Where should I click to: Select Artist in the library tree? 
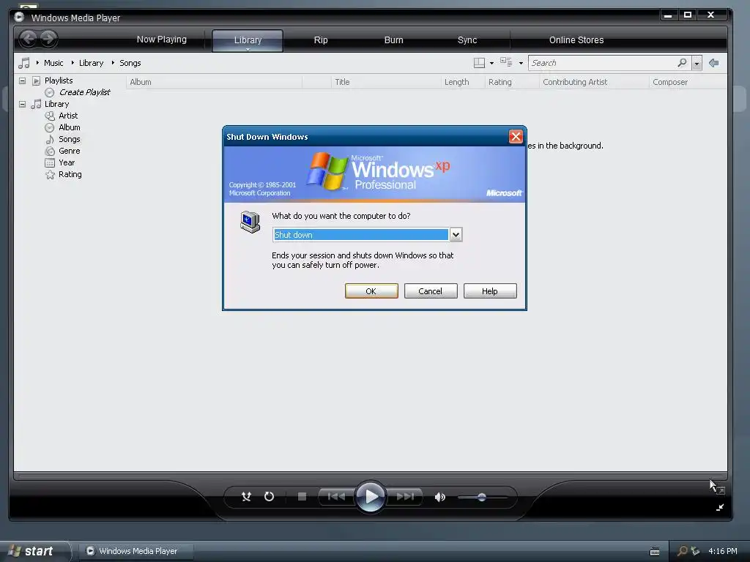(x=68, y=116)
